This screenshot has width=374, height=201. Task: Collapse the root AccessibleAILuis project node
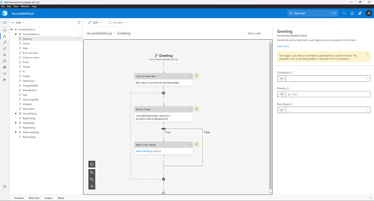(x=11, y=29)
